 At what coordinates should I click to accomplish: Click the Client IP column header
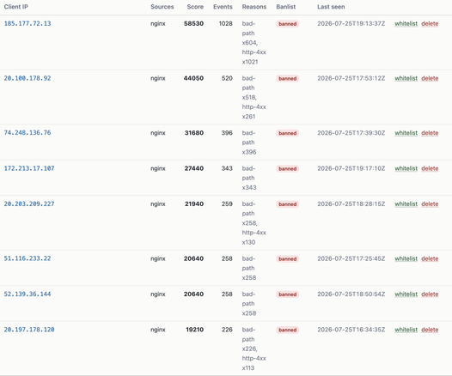click(x=16, y=7)
